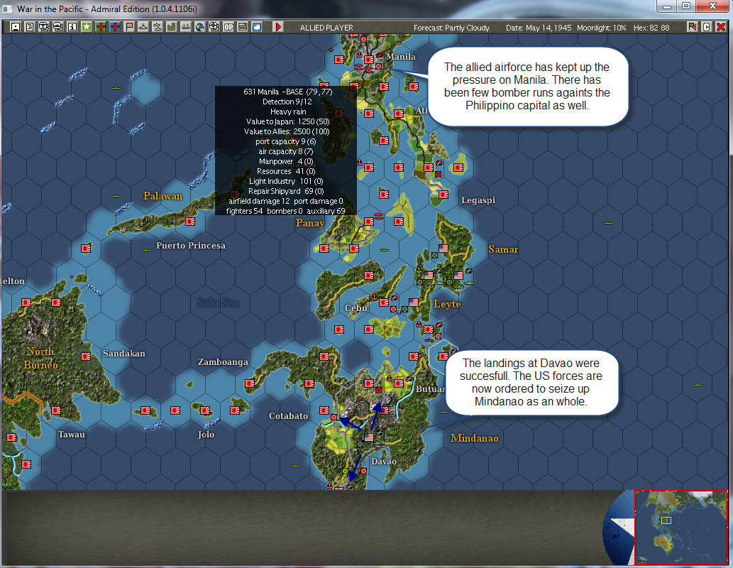
Task: Click the Leyte island label
Action: [x=447, y=304]
